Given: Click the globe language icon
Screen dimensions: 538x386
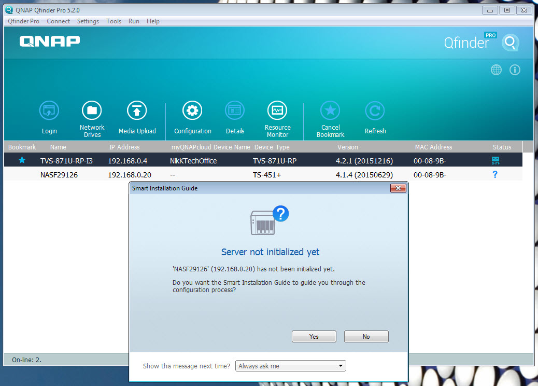Looking at the screenshot, I should pos(496,70).
